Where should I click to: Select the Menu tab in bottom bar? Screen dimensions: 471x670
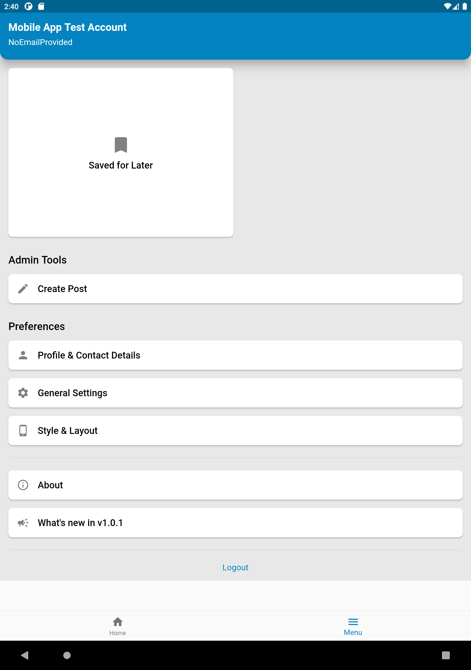[x=353, y=627]
